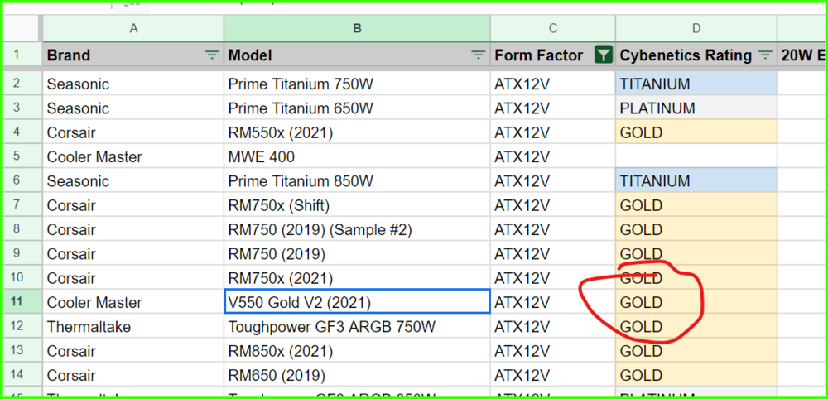Click GOLD rating in row 11
Screen dimensions: 828x399
tap(696, 302)
